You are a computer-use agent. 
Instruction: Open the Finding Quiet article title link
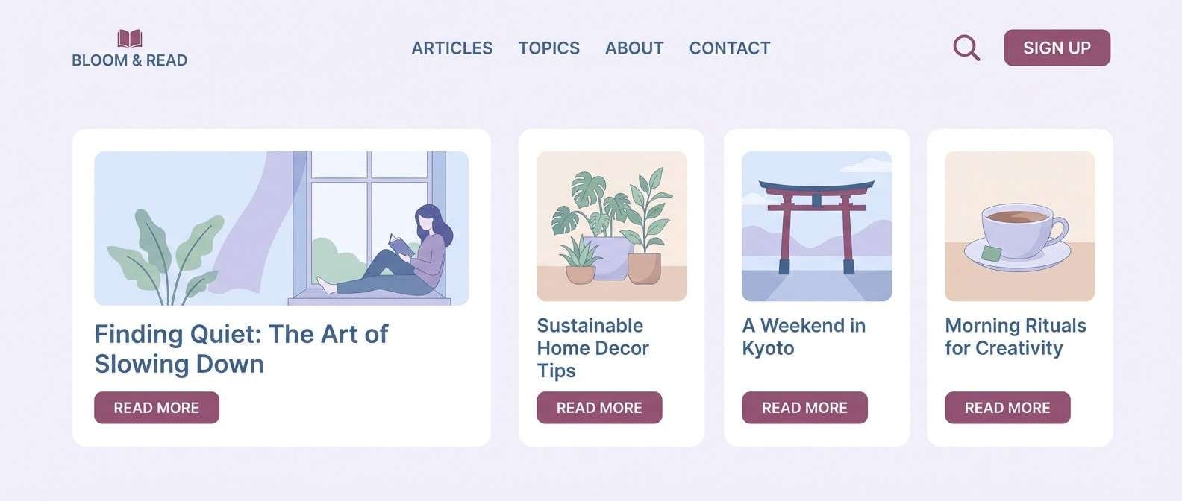240,349
